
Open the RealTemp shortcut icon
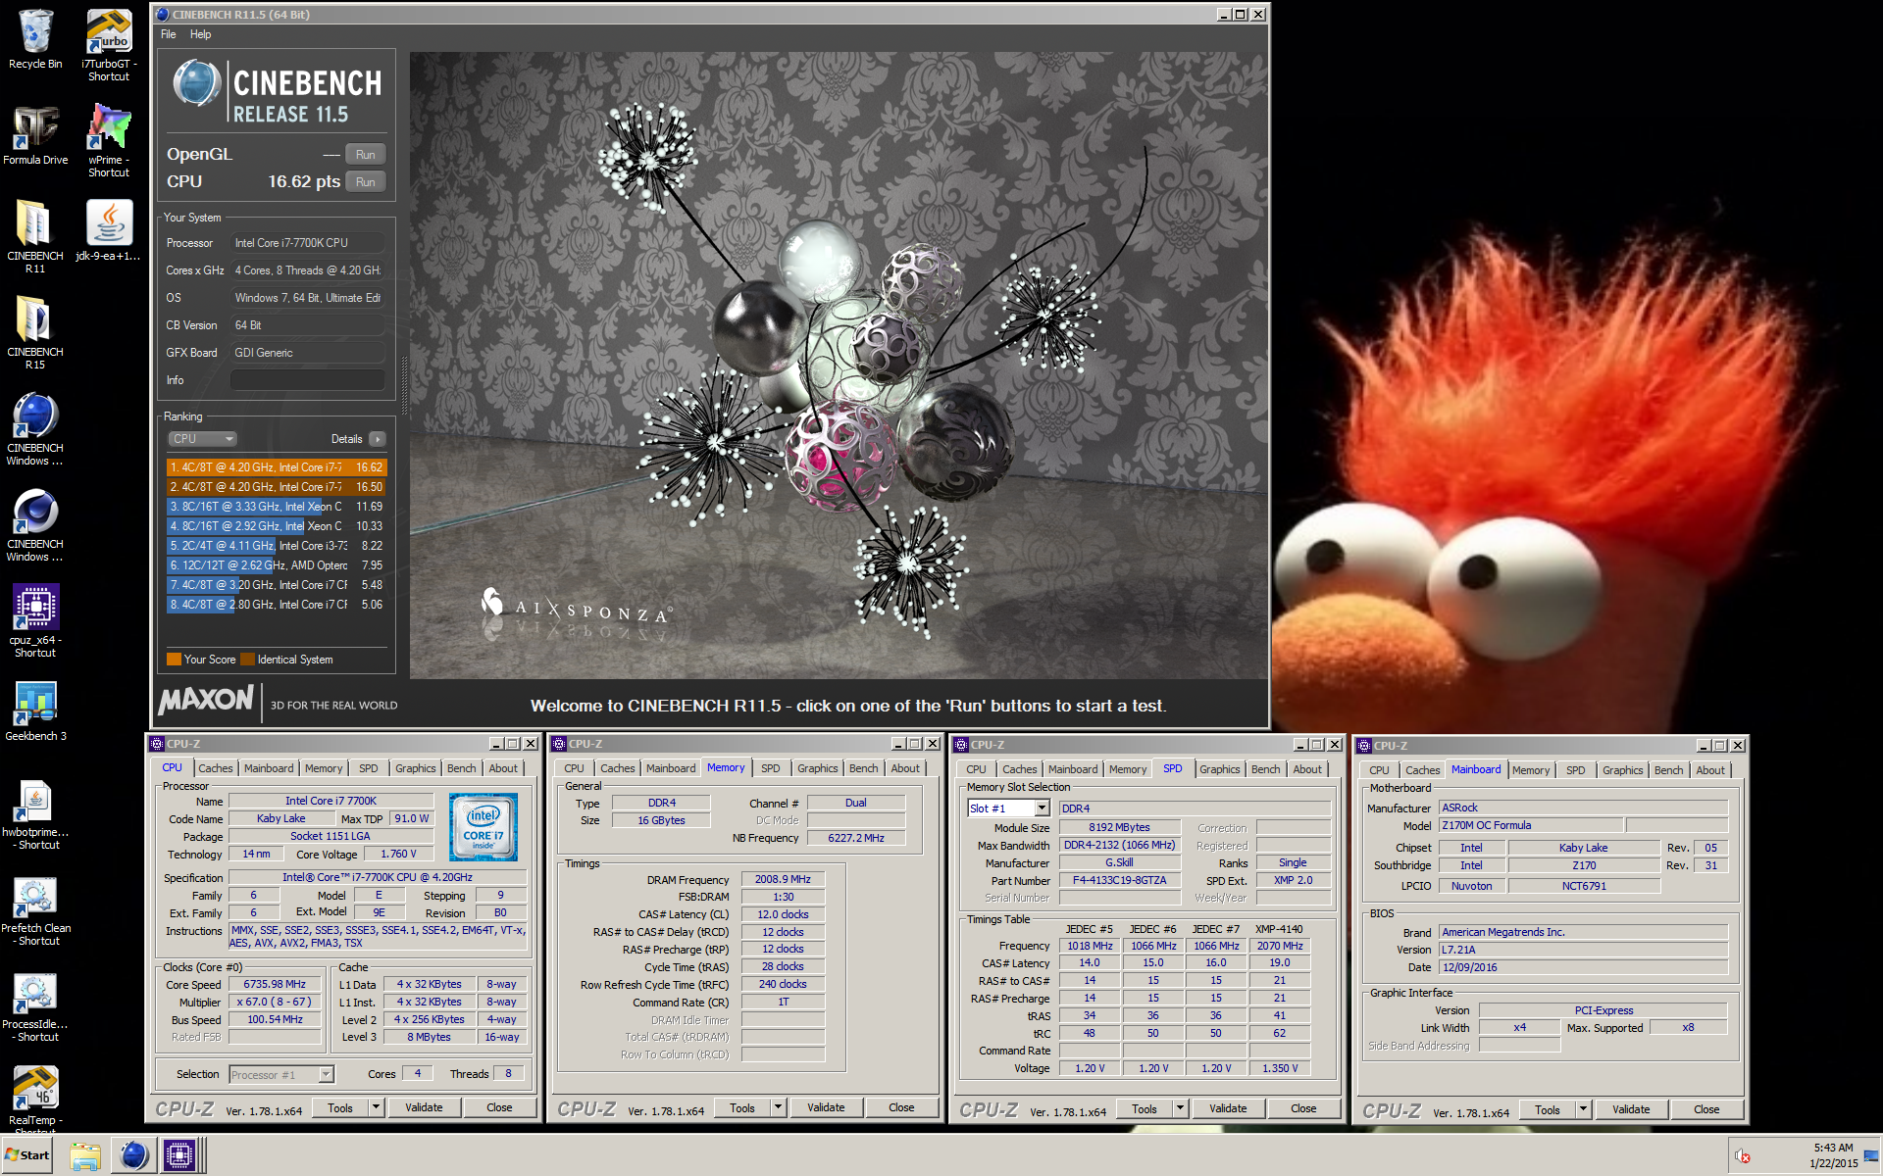point(35,1097)
